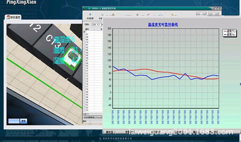241x142 pixels.
Task: Select table row 195
Action: (94, 50)
